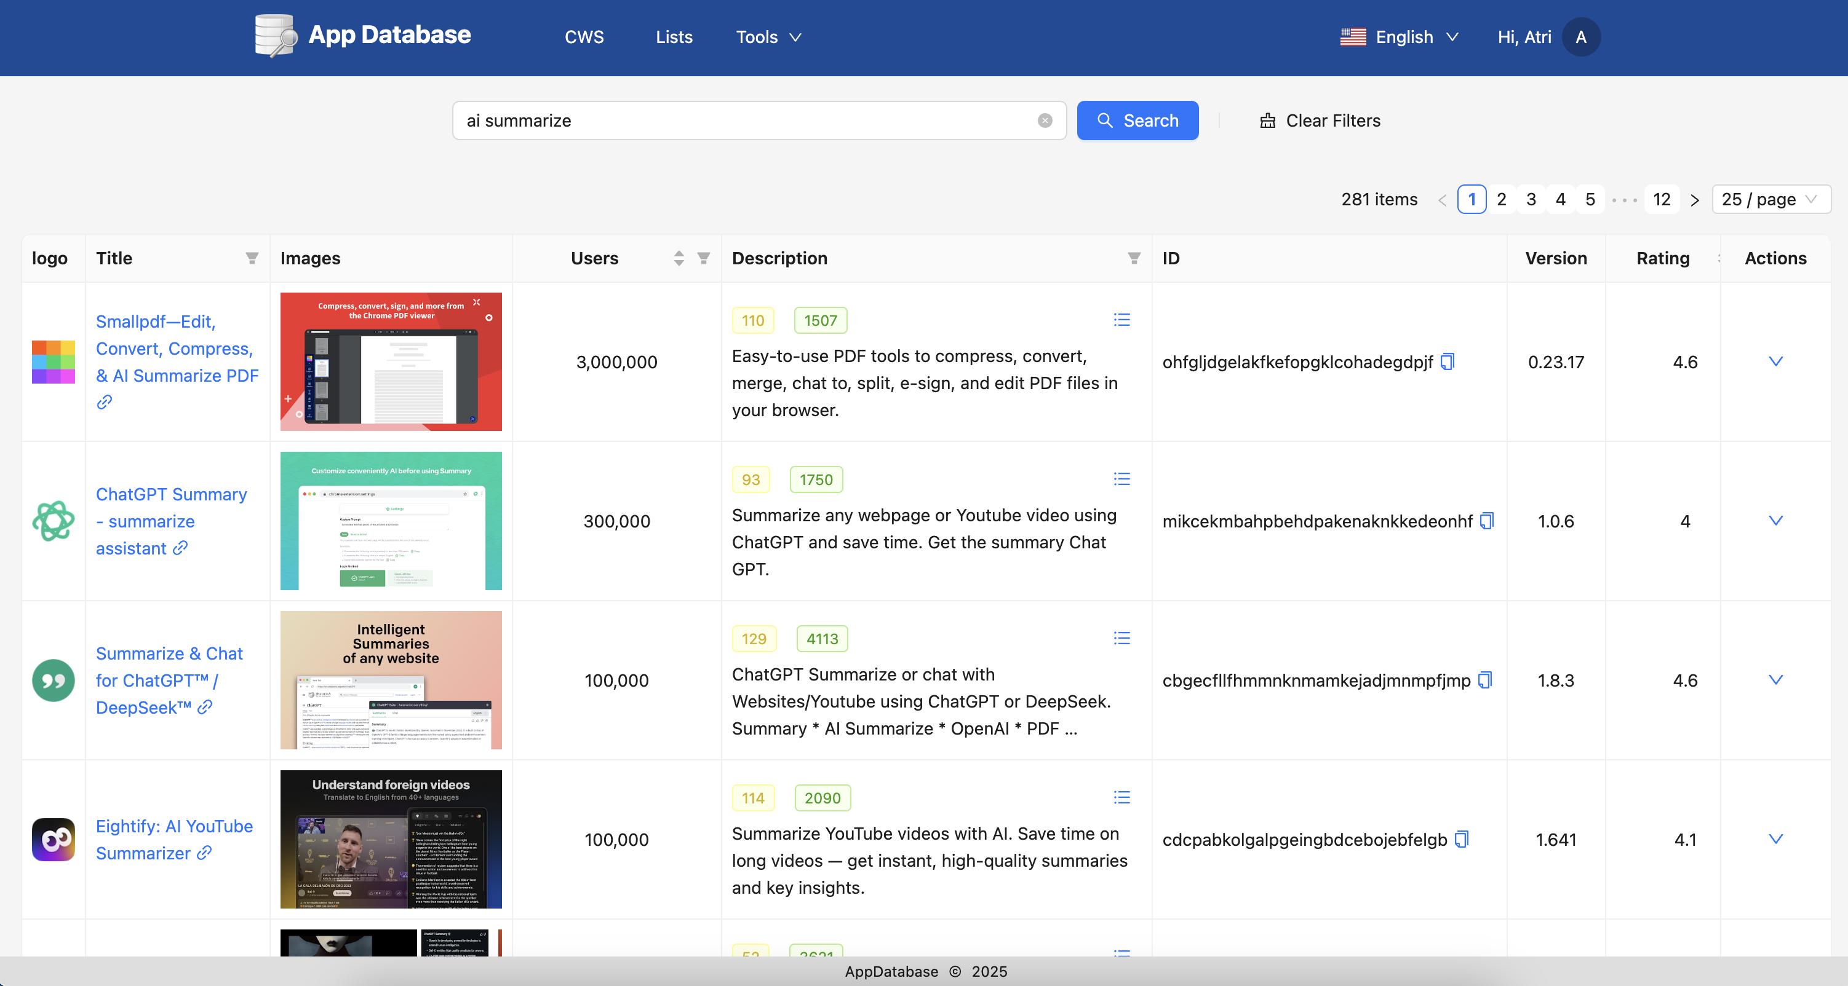
Task: Click the ChatGPT Summary green logo
Action: [53, 521]
